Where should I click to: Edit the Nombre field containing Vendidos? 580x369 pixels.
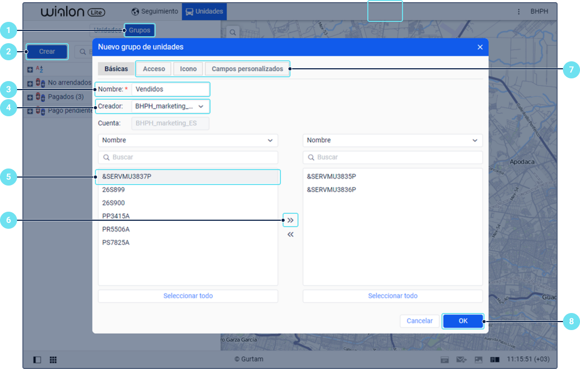[171, 89]
